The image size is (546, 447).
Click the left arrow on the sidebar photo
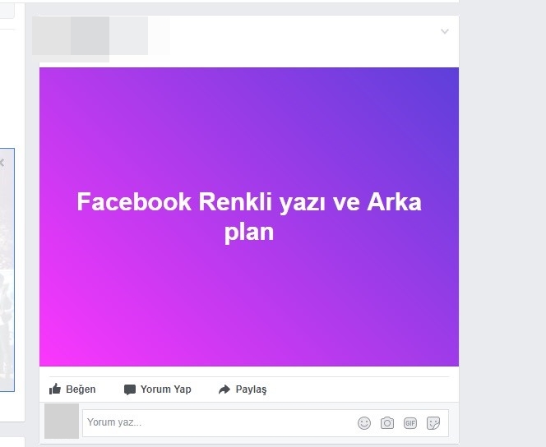point(2,163)
